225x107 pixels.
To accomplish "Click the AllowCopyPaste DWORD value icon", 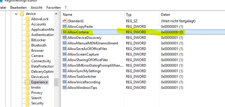I will pyautogui.click(x=65, y=26).
